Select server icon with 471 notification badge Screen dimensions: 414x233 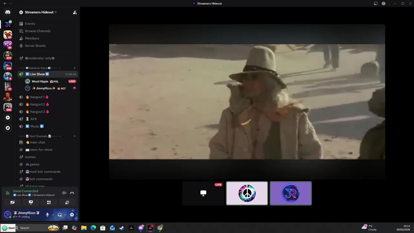click(8, 55)
